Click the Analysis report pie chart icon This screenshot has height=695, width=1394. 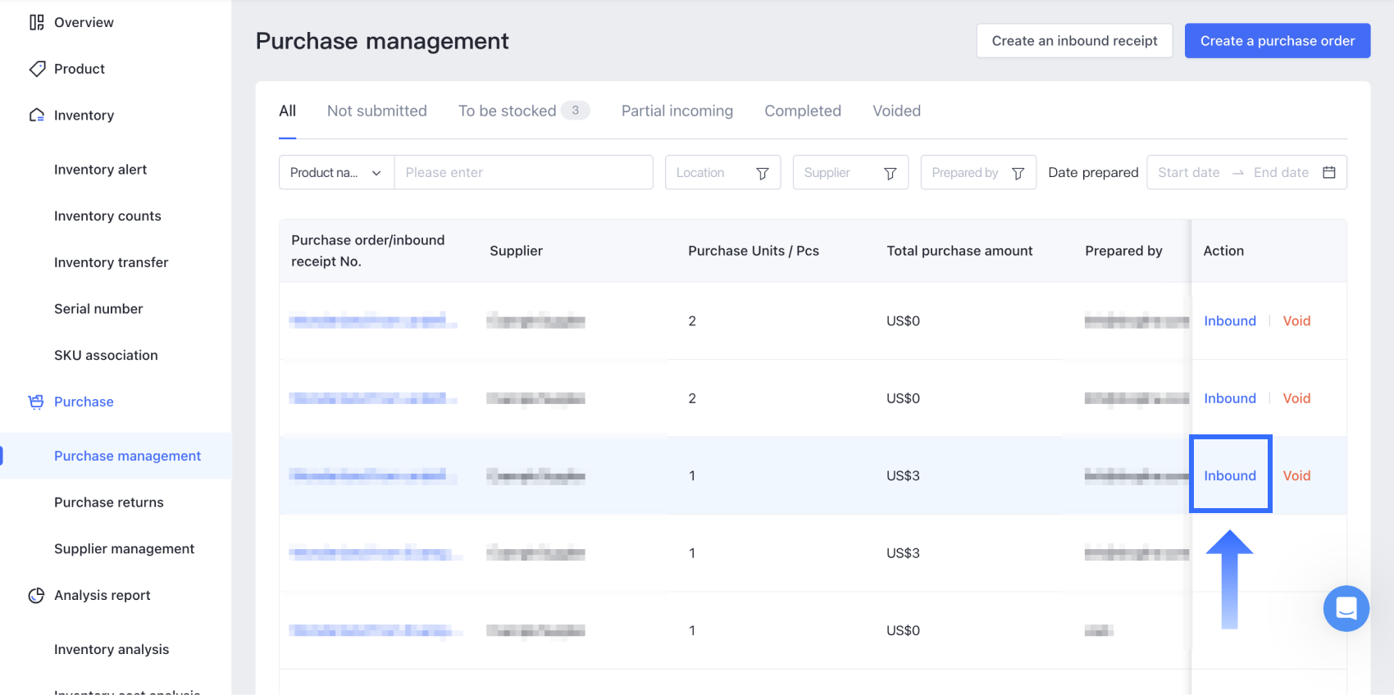36,596
